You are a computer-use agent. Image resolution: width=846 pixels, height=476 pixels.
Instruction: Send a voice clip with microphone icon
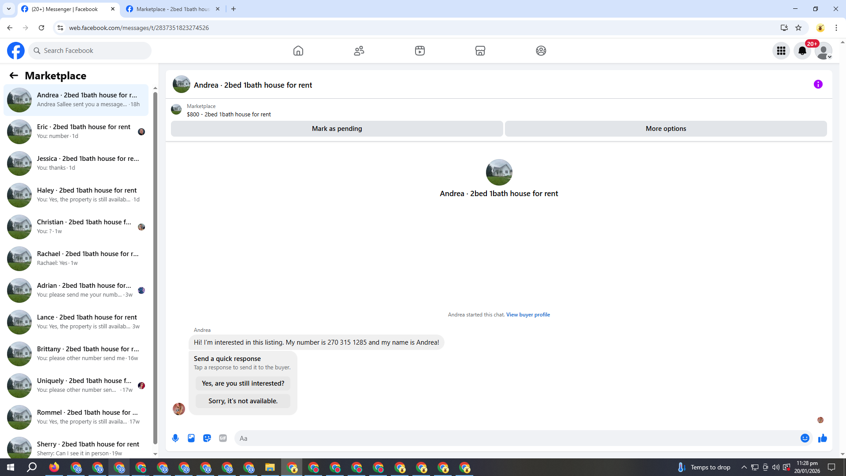[x=175, y=438]
